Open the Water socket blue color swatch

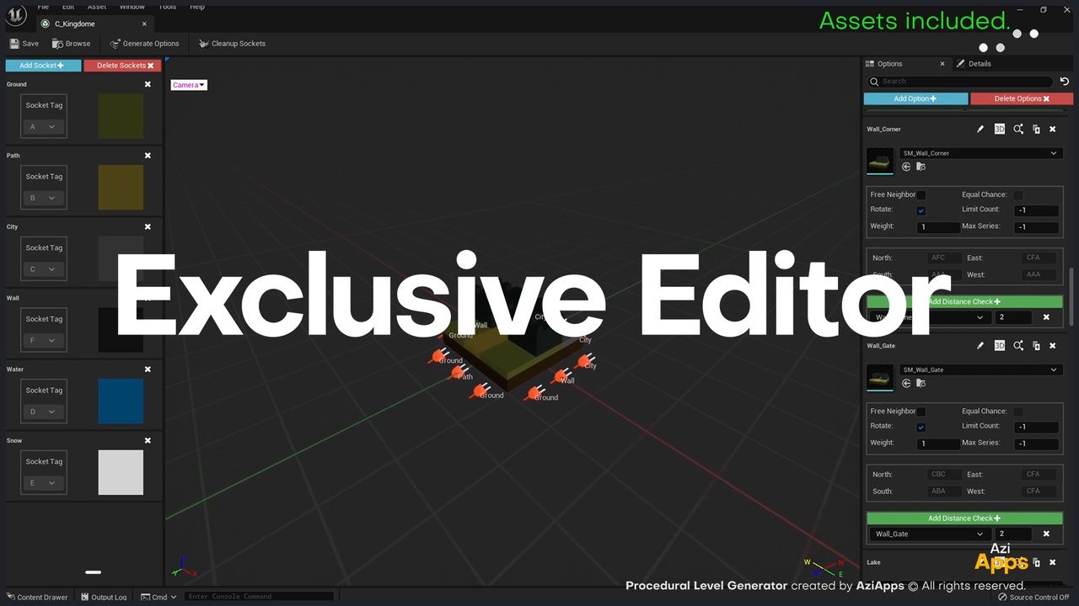(x=121, y=401)
